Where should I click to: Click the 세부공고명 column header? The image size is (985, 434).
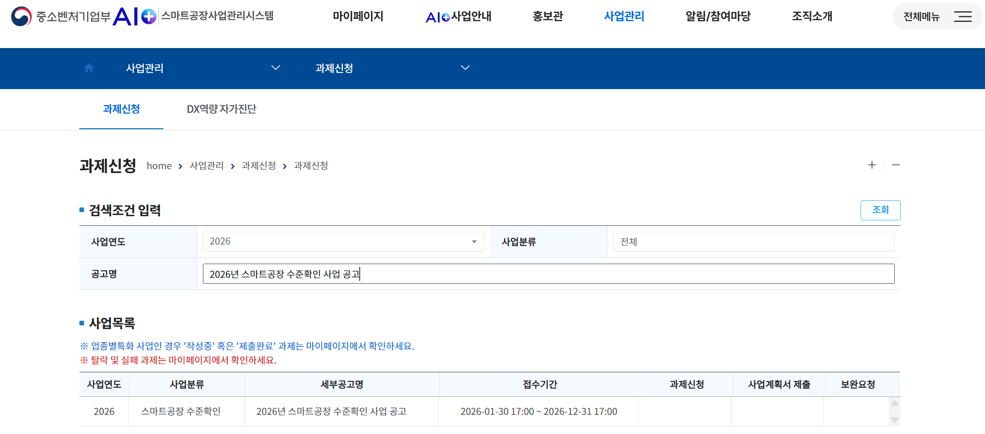click(x=342, y=384)
